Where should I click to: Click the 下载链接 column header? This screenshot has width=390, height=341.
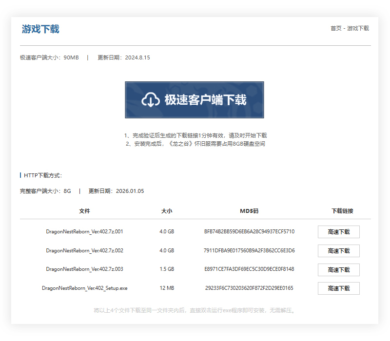coord(343,211)
